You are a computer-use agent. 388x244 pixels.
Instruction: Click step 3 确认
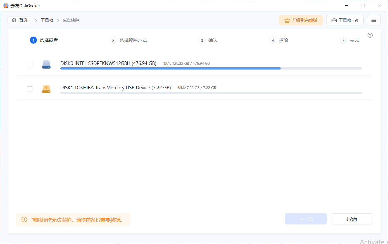click(x=208, y=40)
